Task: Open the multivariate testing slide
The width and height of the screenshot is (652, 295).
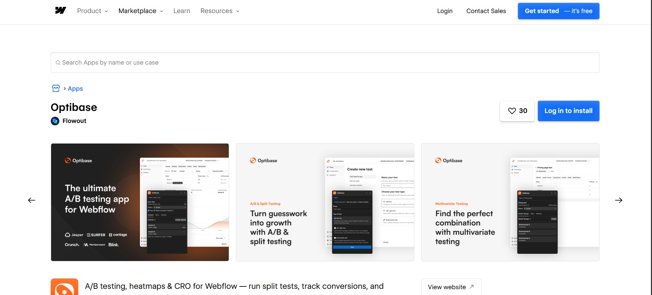Action: pos(510,202)
